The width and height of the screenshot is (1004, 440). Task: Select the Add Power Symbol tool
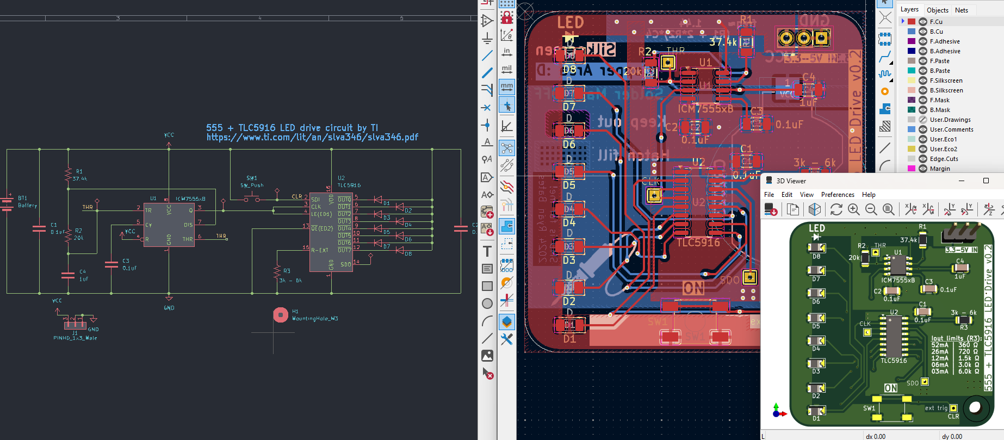coord(487,38)
